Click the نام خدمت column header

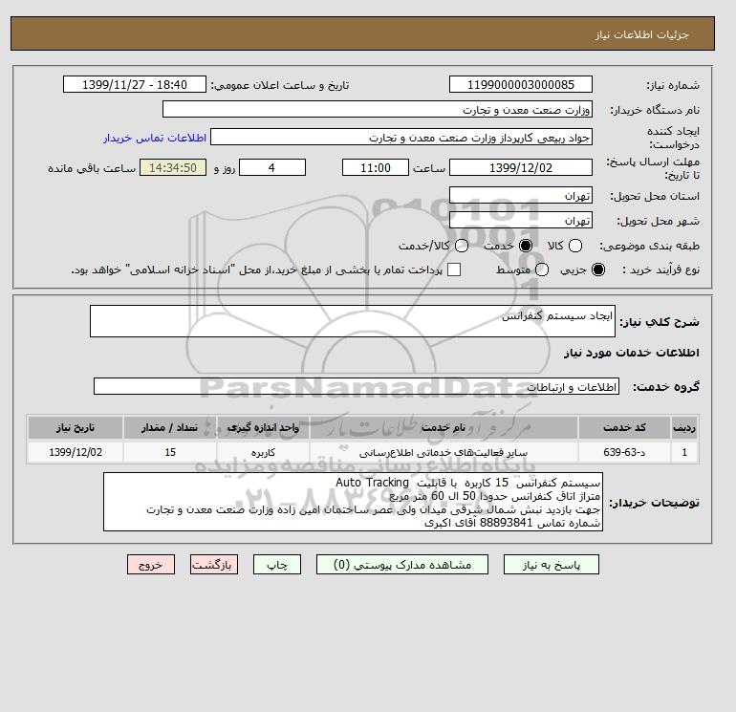(444, 427)
